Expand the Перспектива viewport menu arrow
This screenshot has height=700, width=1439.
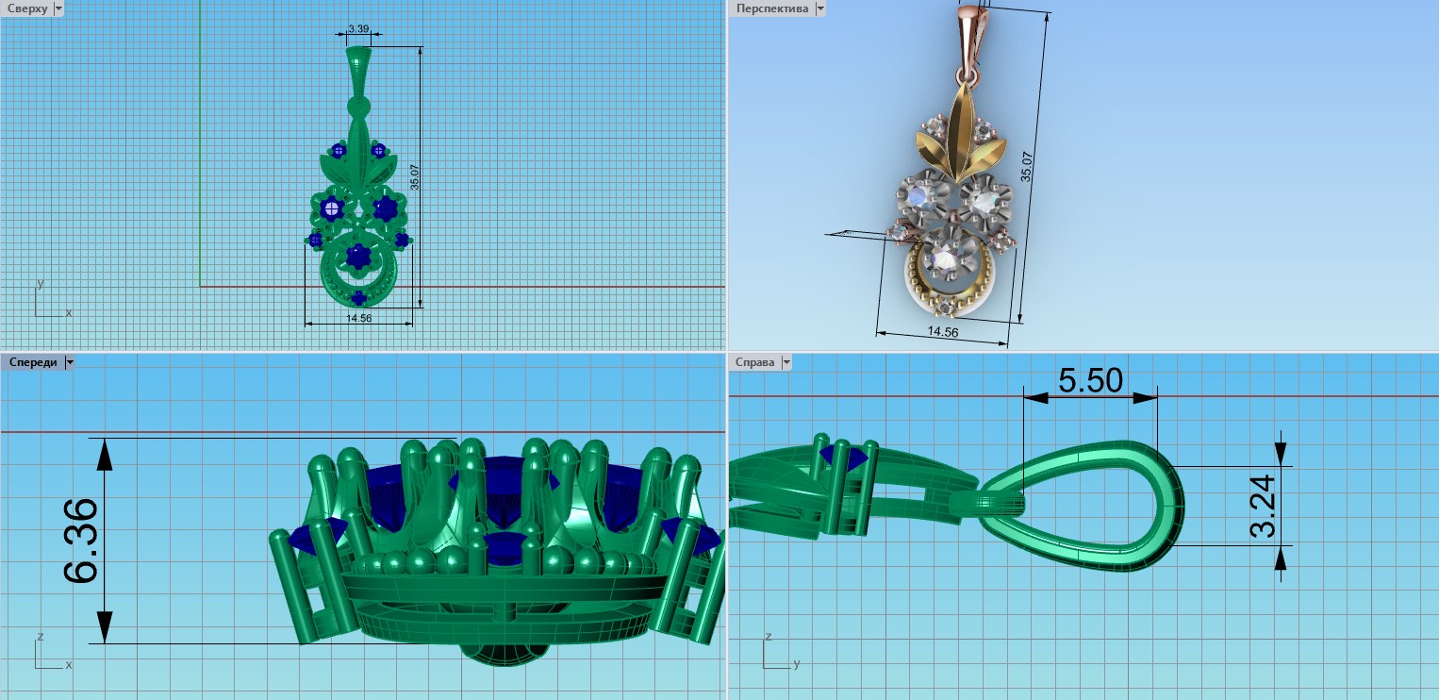coord(819,8)
